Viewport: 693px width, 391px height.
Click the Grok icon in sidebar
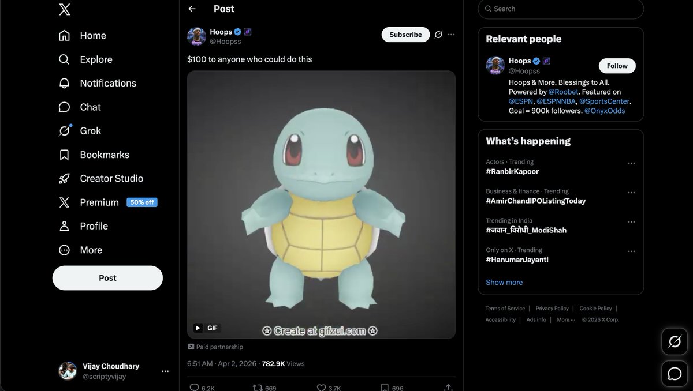coord(65,131)
